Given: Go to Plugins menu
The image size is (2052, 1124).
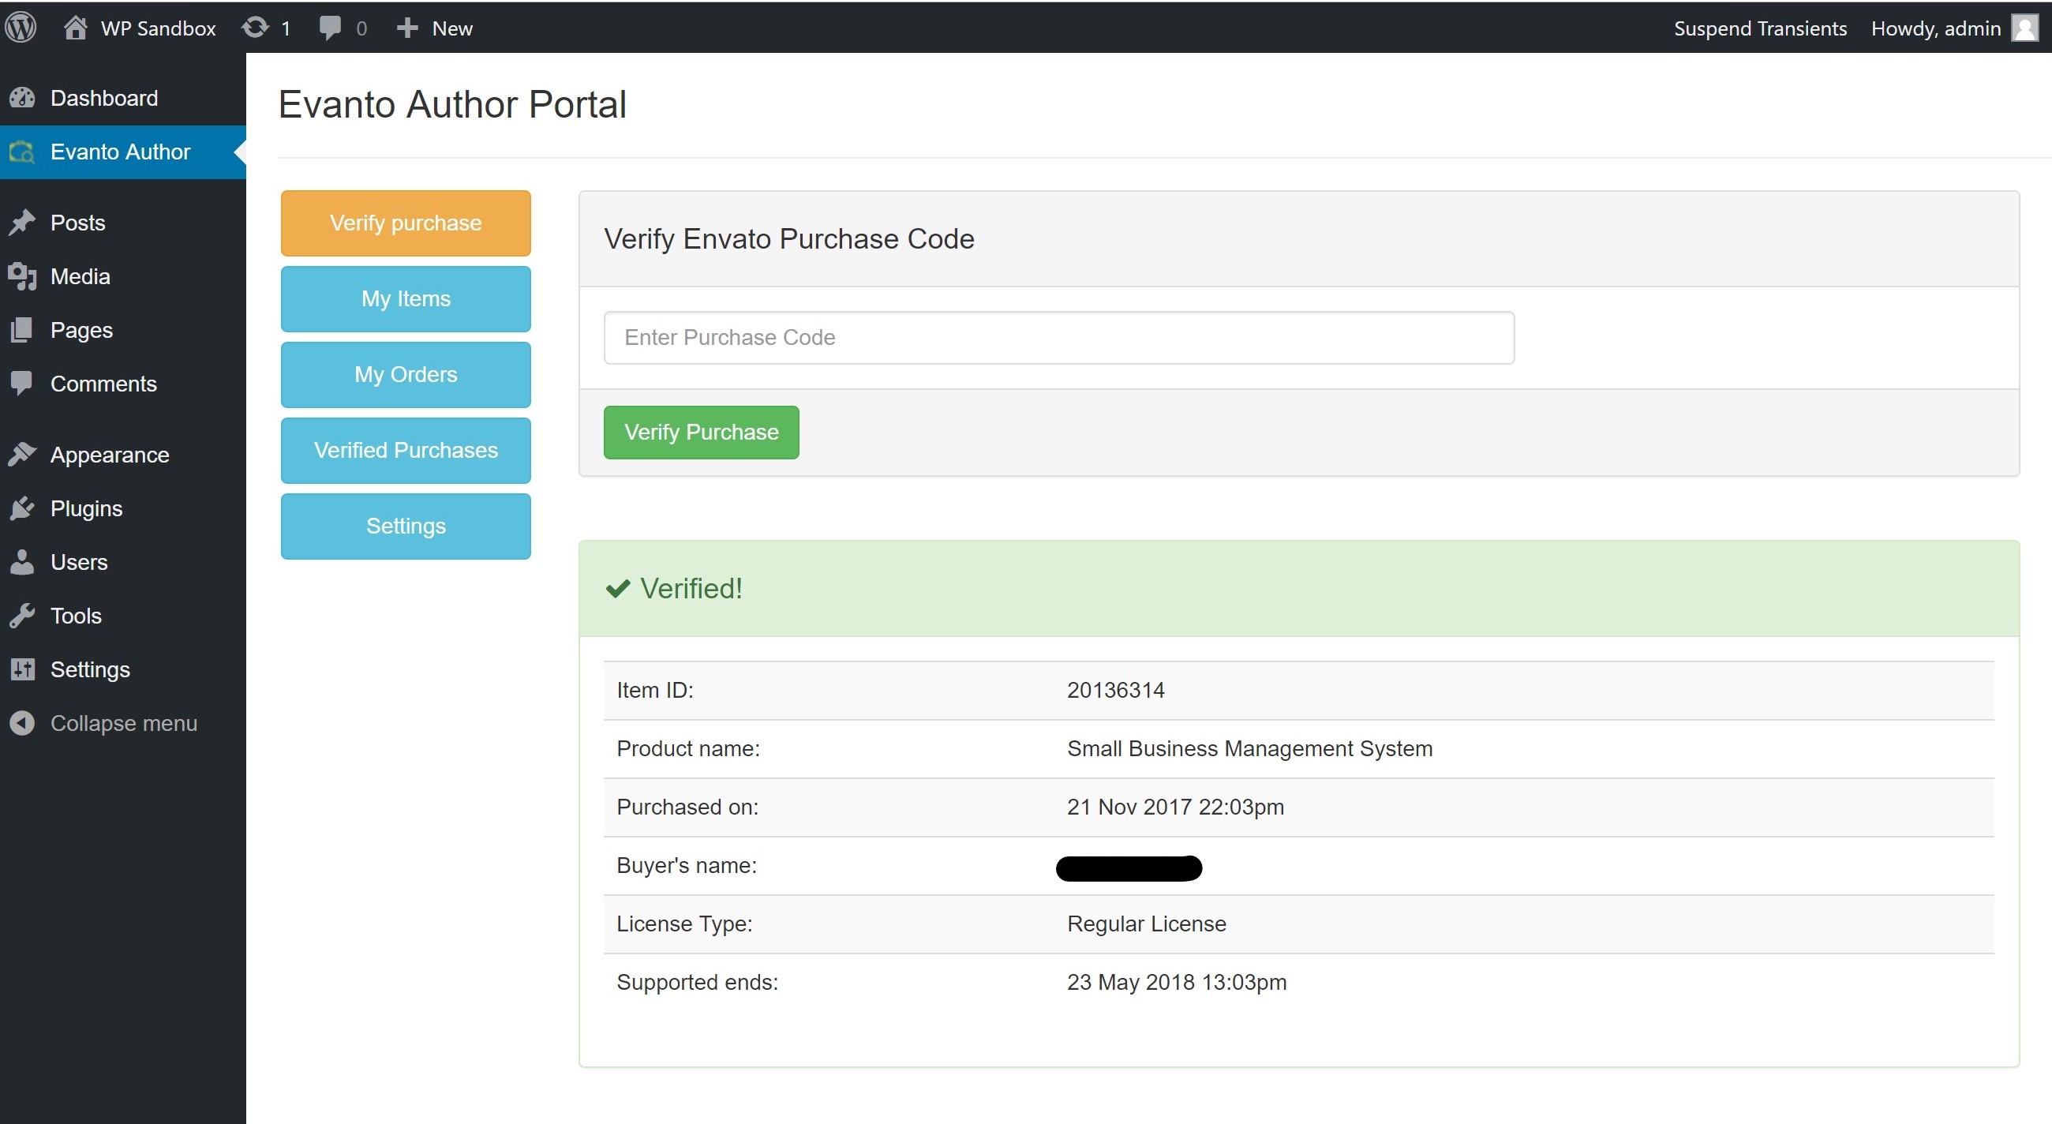Looking at the screenshot, I should tap(122, 508).
